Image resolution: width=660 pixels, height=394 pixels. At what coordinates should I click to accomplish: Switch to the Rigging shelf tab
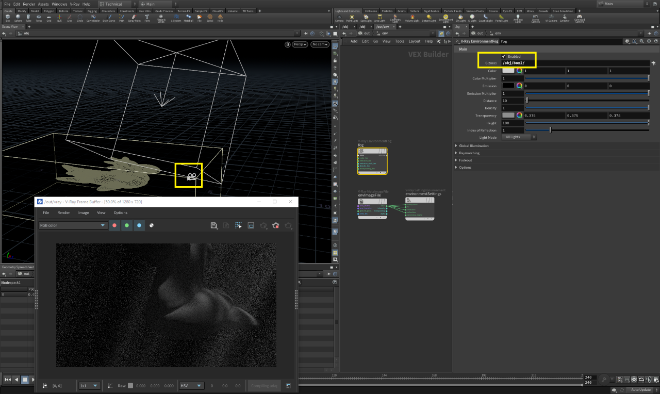92,10
